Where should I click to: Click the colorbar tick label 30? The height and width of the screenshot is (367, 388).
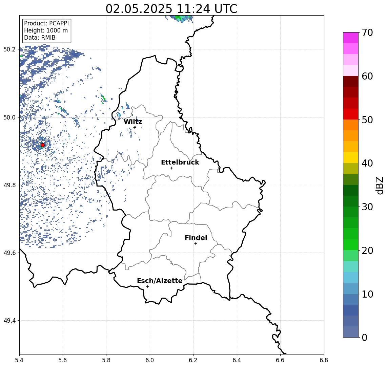tap(367, 207)
